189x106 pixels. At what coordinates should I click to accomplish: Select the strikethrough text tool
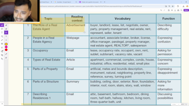pyautogui.click(x=6, y=36)
